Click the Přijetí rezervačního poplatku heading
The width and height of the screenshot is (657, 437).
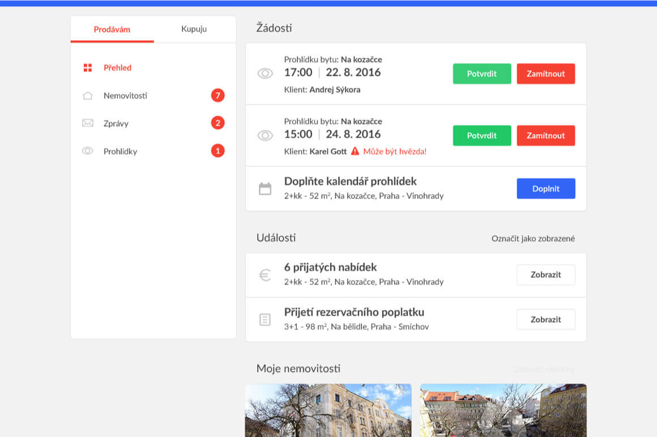coord(354,312)
